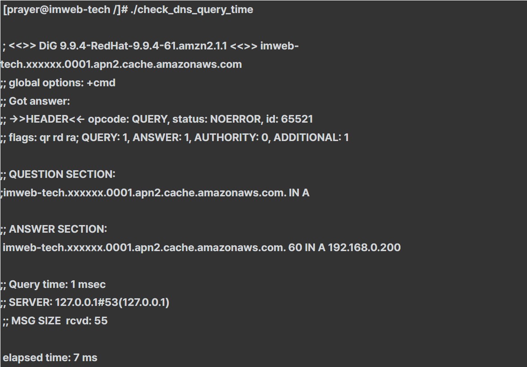Click the IP address 192.168.0.200
527x367 pixels.
[365, 248]
